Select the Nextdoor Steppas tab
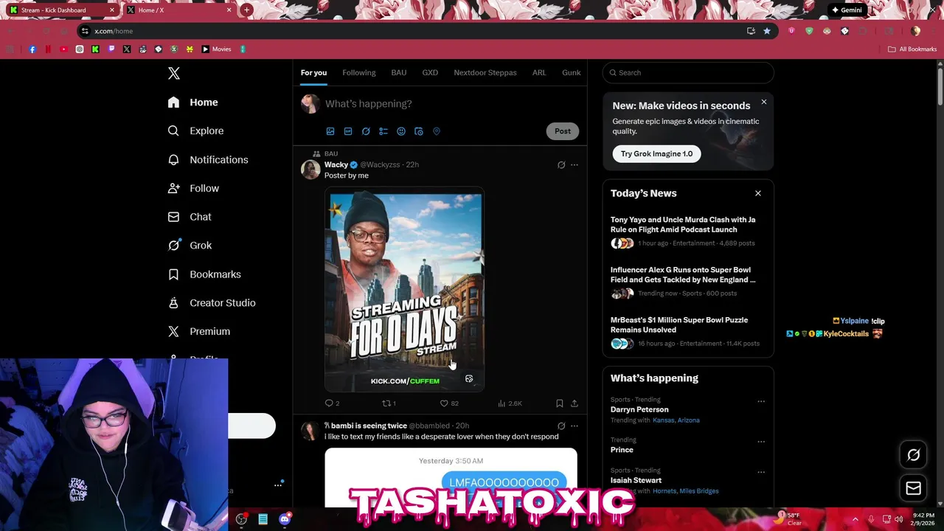 [x=485, y=72]
